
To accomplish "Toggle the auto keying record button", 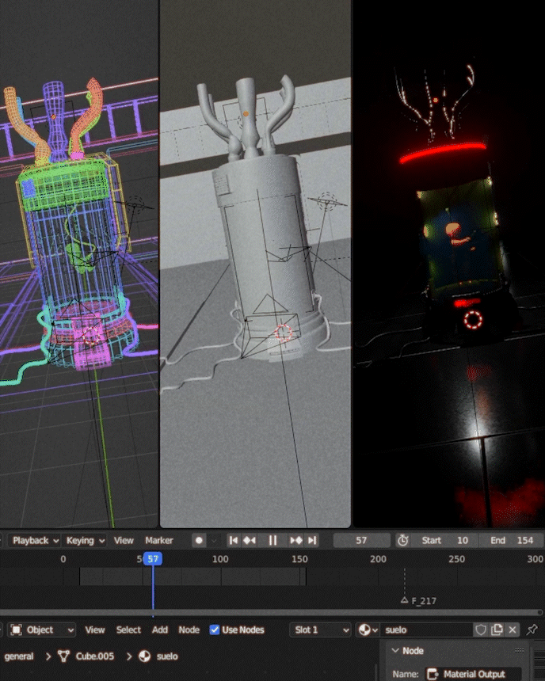I will (x=199, y=540).
